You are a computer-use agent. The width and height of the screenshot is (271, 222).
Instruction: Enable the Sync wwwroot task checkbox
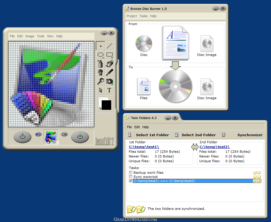pyautogui.click(x=131, y=177)
